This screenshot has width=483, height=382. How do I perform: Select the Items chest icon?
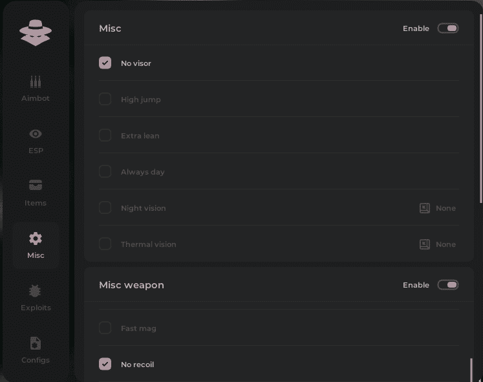36,186
